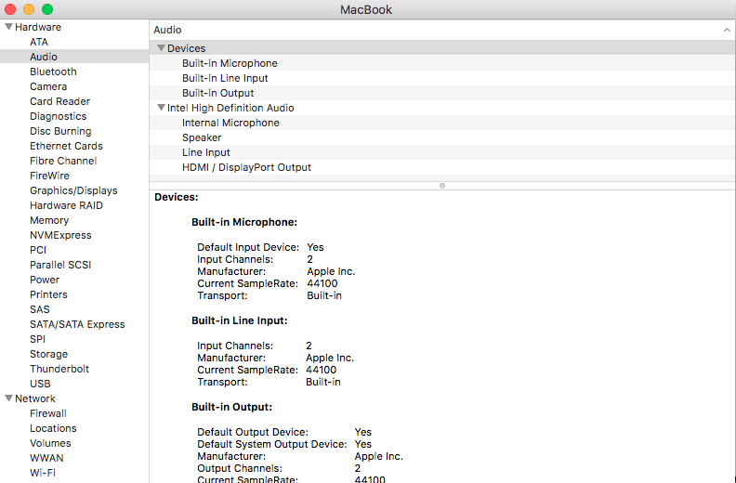Choose HDMI / DisplayPort Output row
Screen dimensions: 736x483
click(246, 167)
